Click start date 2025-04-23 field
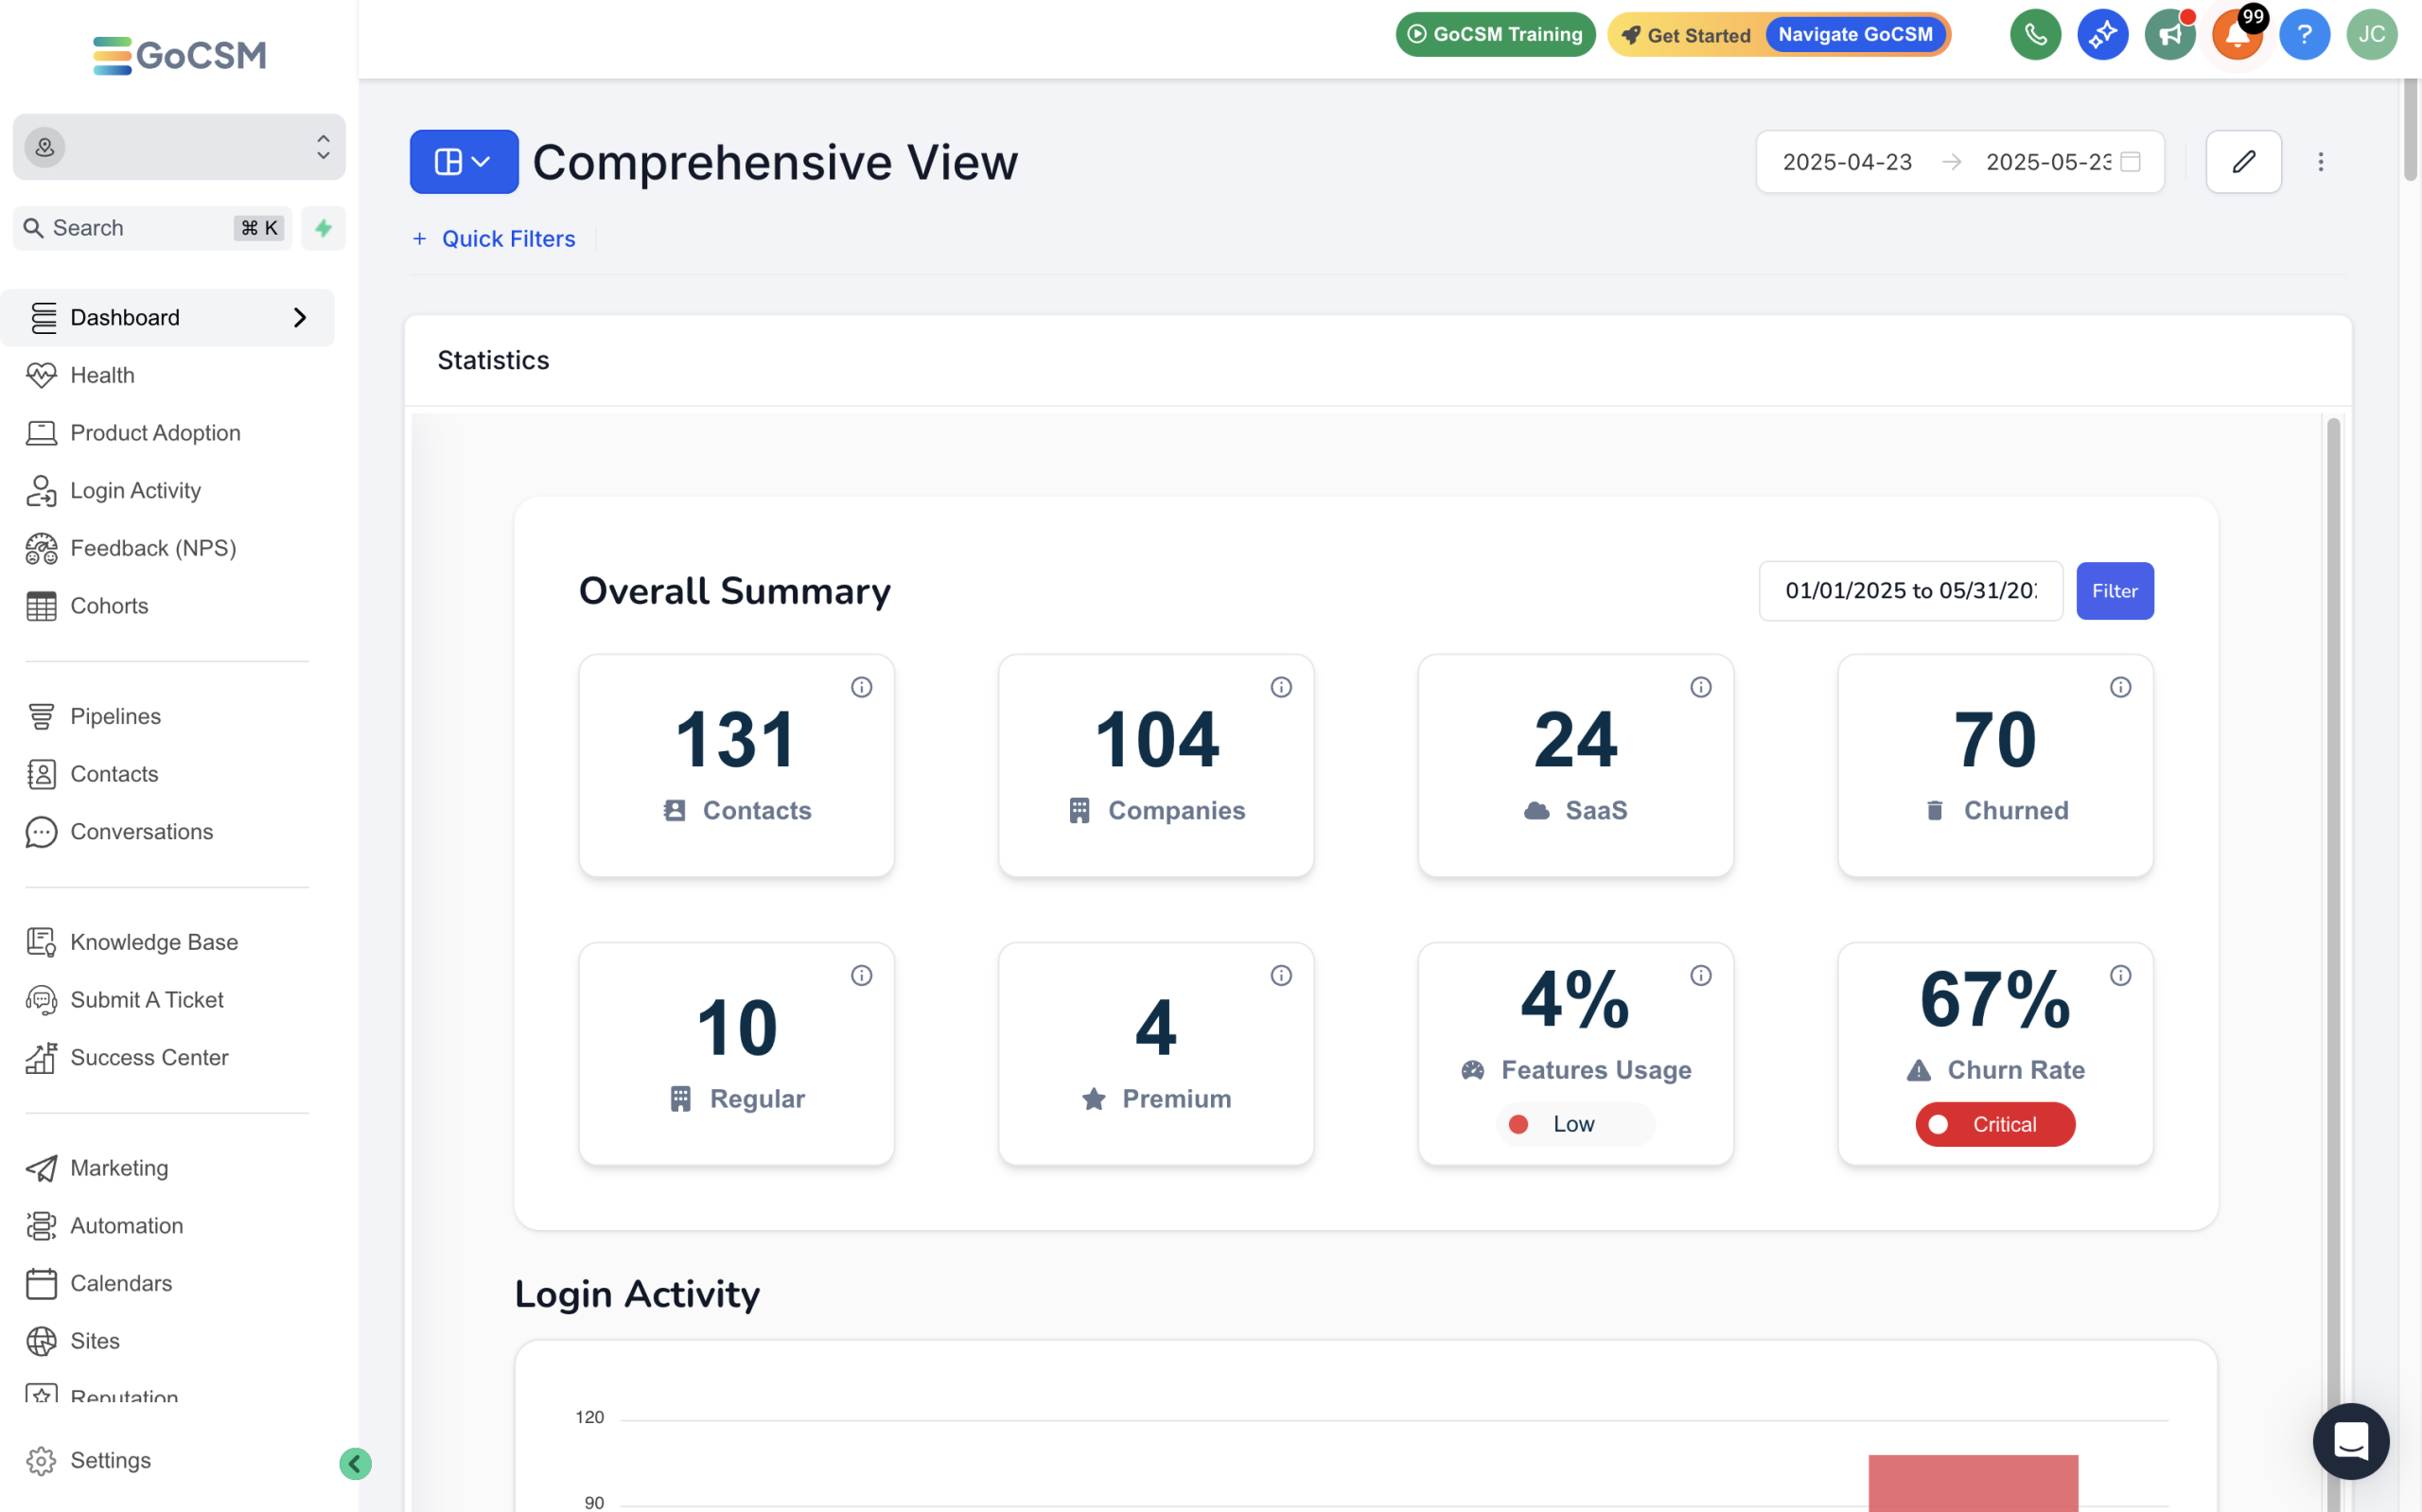 pos(1847,161)
